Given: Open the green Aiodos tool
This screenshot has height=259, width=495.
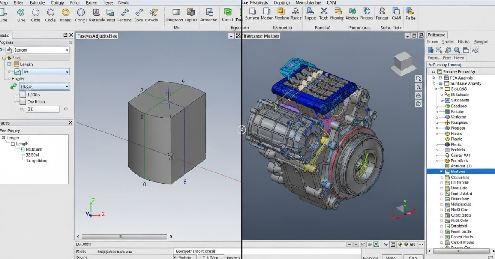Looking at the screenshot, I should click(352, 12).
